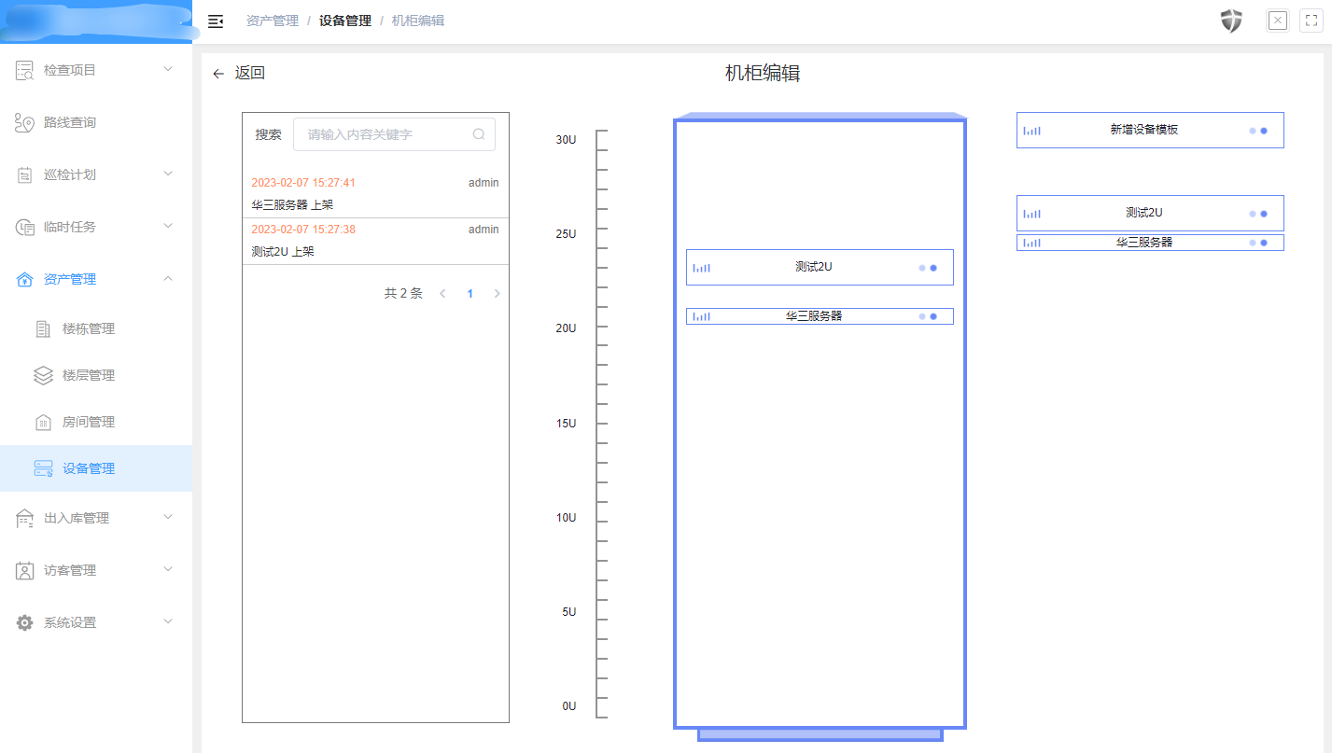Open 楼层管理 submenu item
Screen dimensions: 1332x753
pyautogui.click(x=96, y=375)
